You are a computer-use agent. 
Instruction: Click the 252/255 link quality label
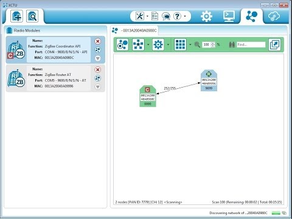point(170,88)
